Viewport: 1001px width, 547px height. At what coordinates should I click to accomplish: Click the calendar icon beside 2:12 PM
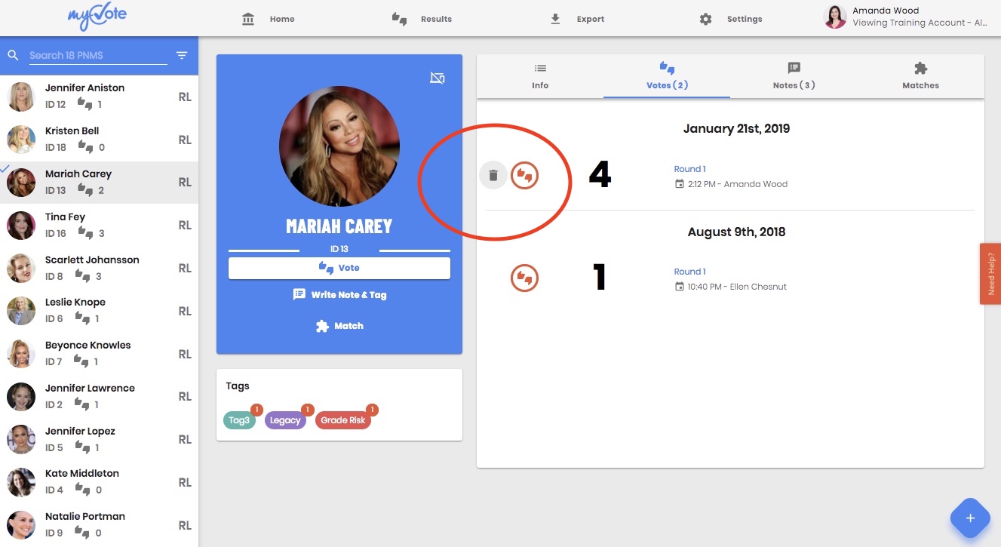pyautogui.click(x=680, y=184)
